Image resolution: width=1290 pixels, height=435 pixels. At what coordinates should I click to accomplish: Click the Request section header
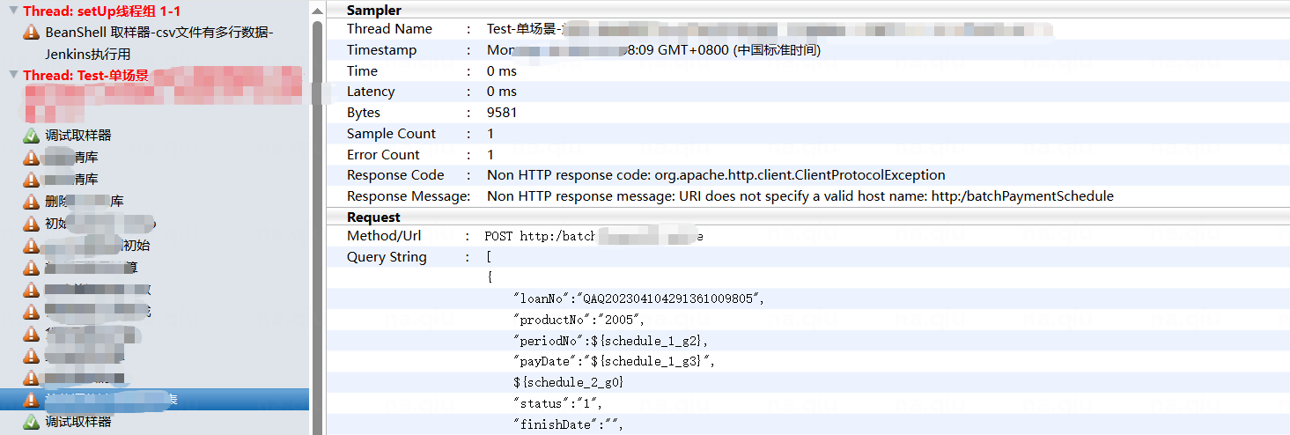[x=373, y=217]
